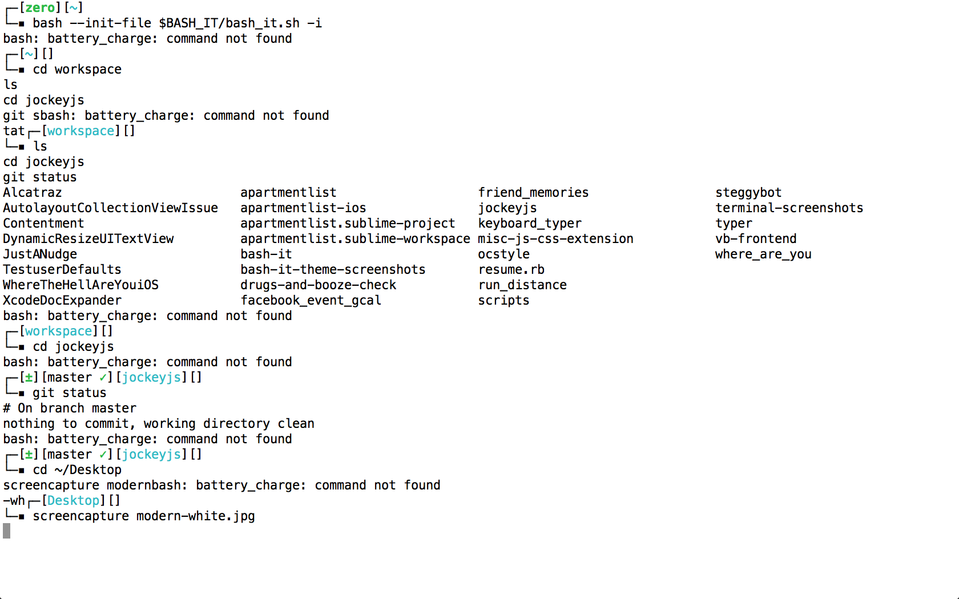Select "Alcatraz" in the directory listing
Viewport: 959px width, 599px height.
(33, 192)
